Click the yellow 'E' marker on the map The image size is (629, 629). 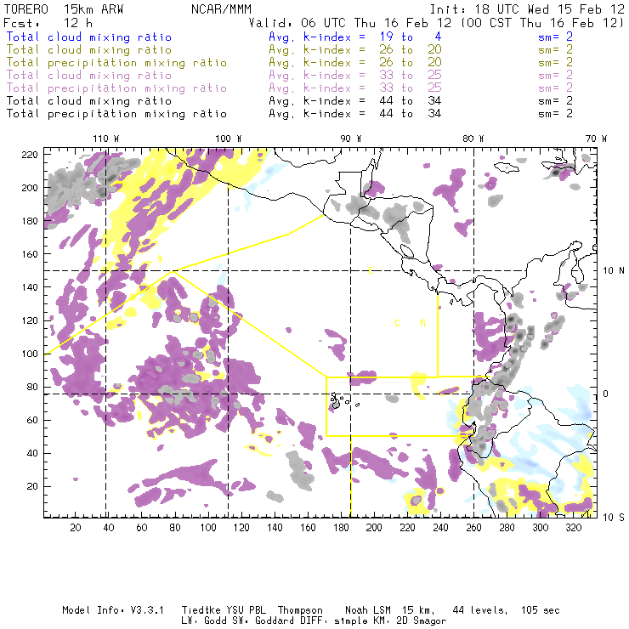coord(371,270)
